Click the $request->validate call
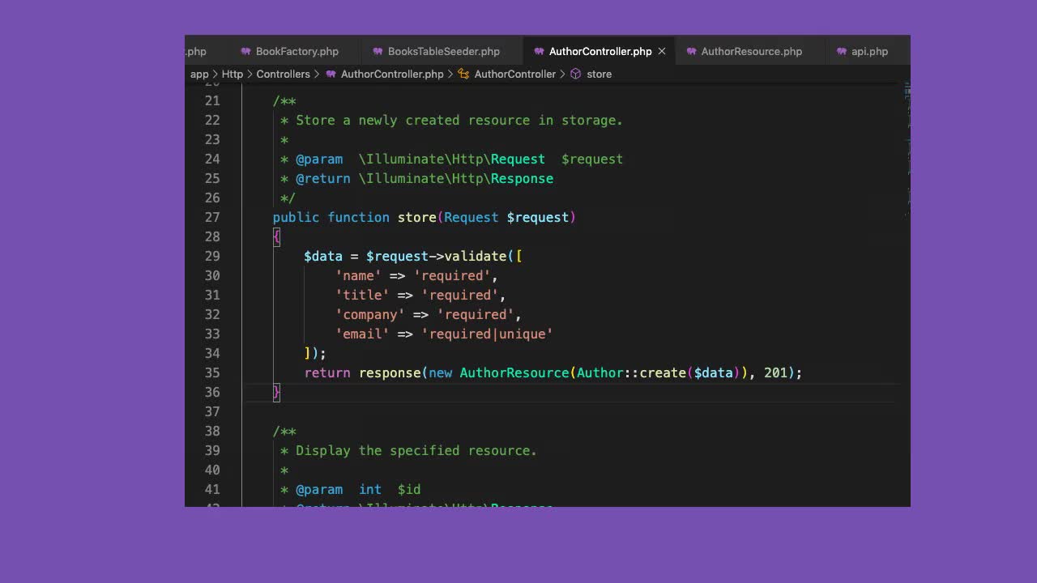Image resolution: width=1037 pixels, height=583 pixels. [437, 256]
